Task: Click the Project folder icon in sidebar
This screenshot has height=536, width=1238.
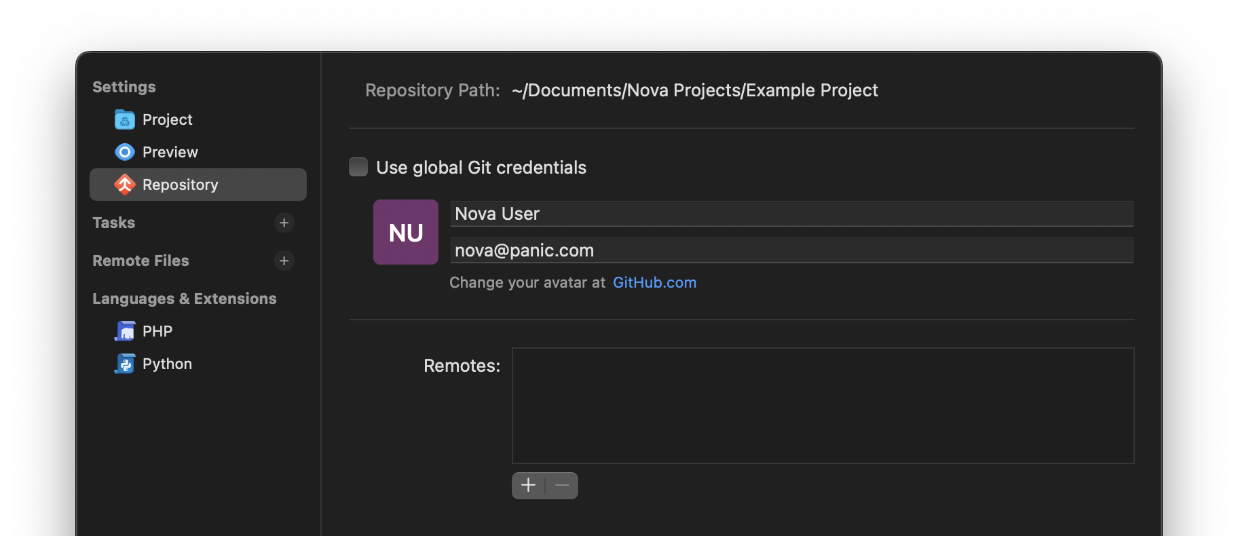Action: point(125,120)
